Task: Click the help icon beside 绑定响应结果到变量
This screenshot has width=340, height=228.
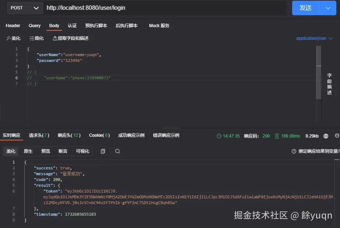Action: click(294, 151)
